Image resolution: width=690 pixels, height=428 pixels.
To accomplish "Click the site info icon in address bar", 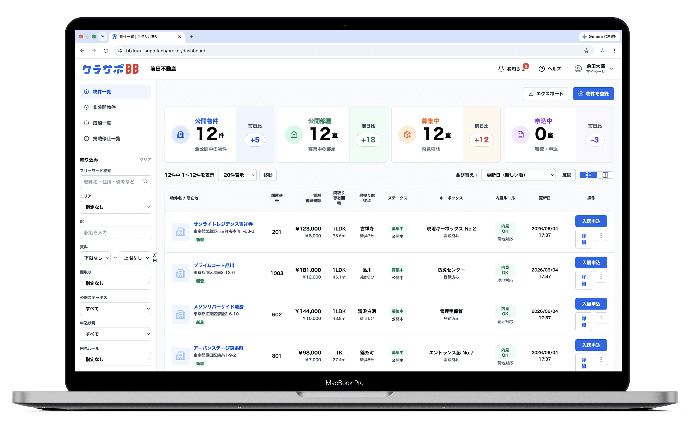I will (x=120, y=51).
